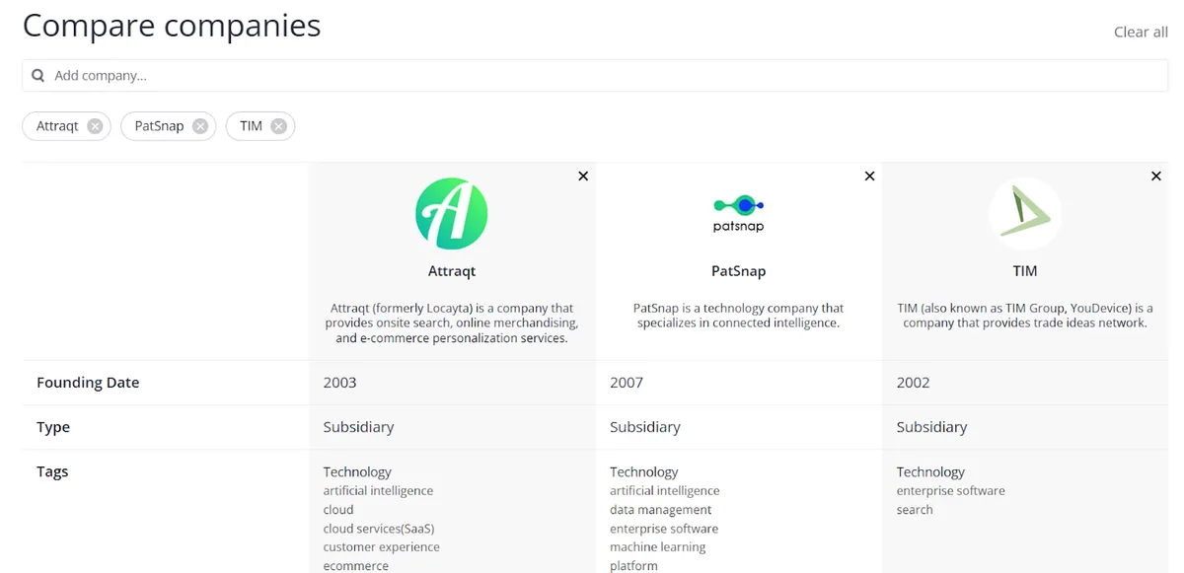Viewport: 1184px width, 573px height.
Task: Select Attraqt's founding date 2003
Action: pyautogui.click(x=339, y=383)
